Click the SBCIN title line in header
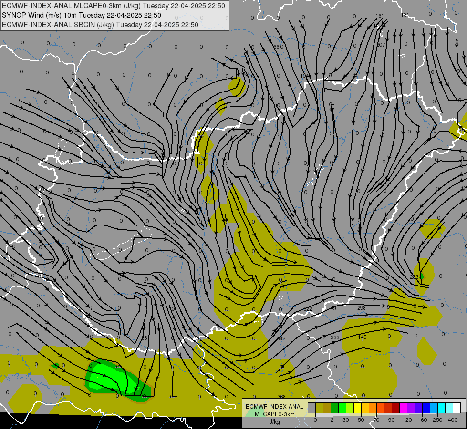 100,25
